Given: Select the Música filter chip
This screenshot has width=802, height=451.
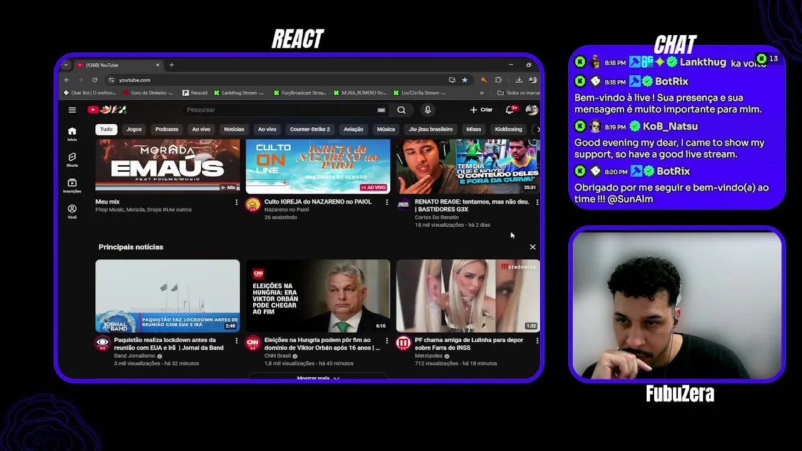Looking at the screenshot, I should (x=386, y=129).
